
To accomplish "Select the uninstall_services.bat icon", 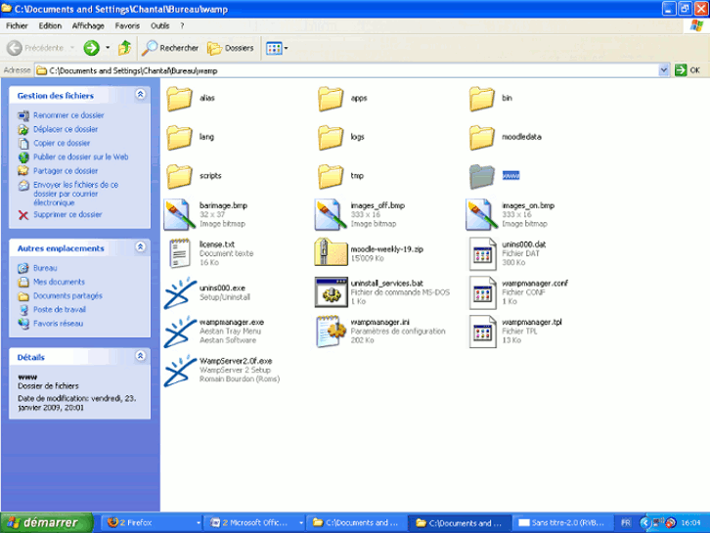I will (x=331, y=292).
